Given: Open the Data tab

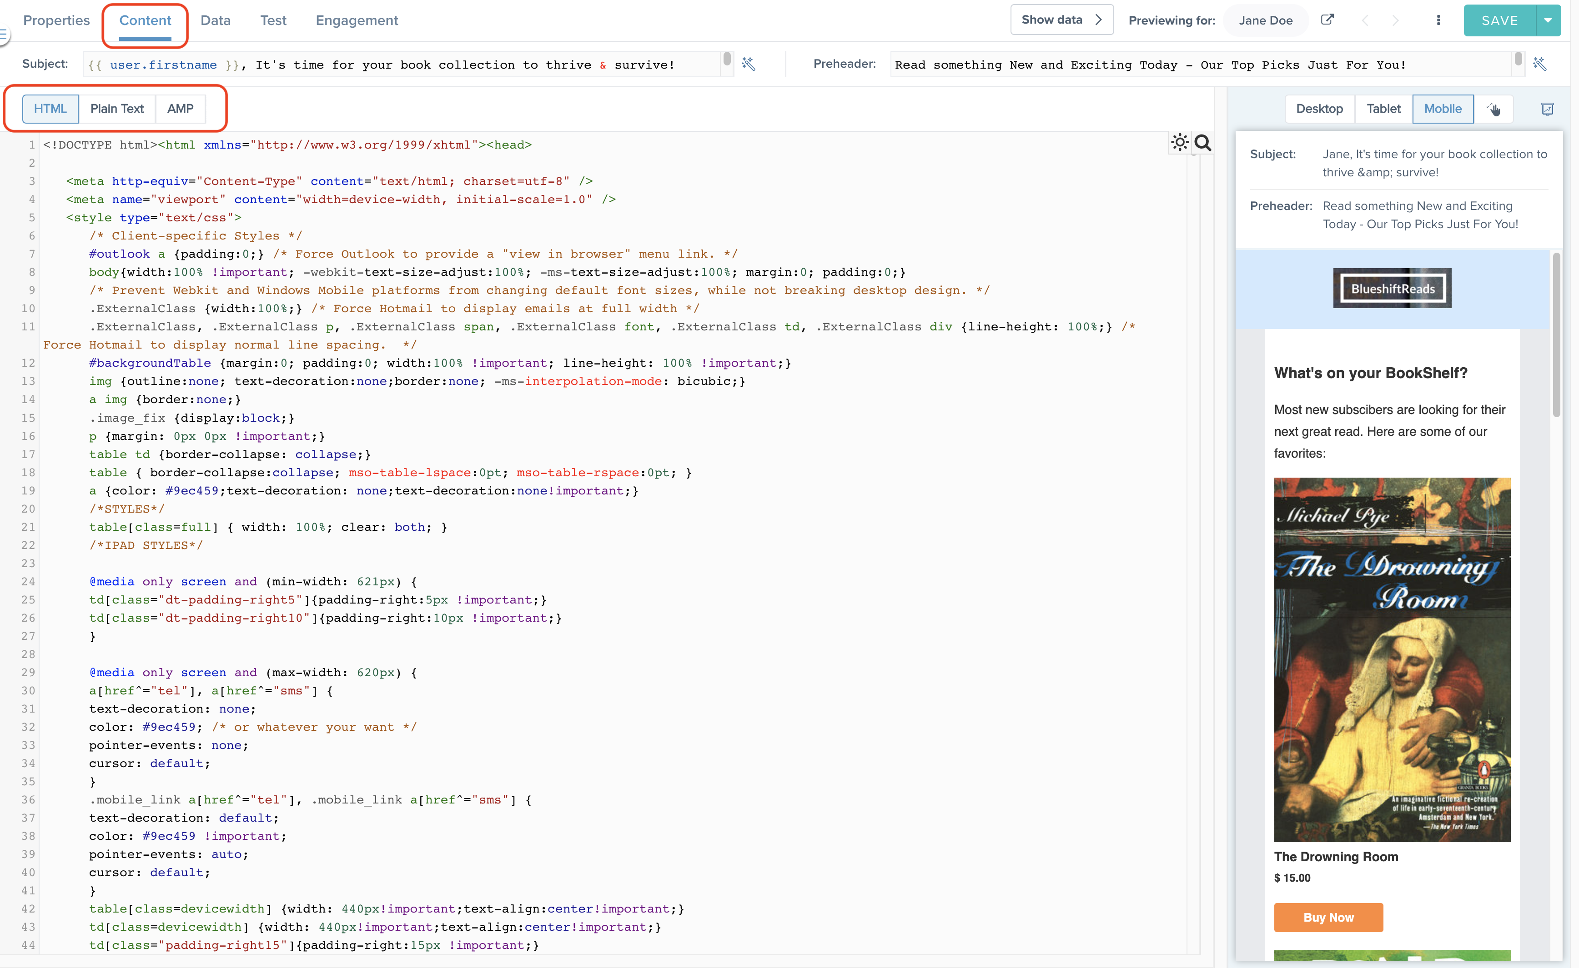Looking at the screenshot, I should coord(215,20).
